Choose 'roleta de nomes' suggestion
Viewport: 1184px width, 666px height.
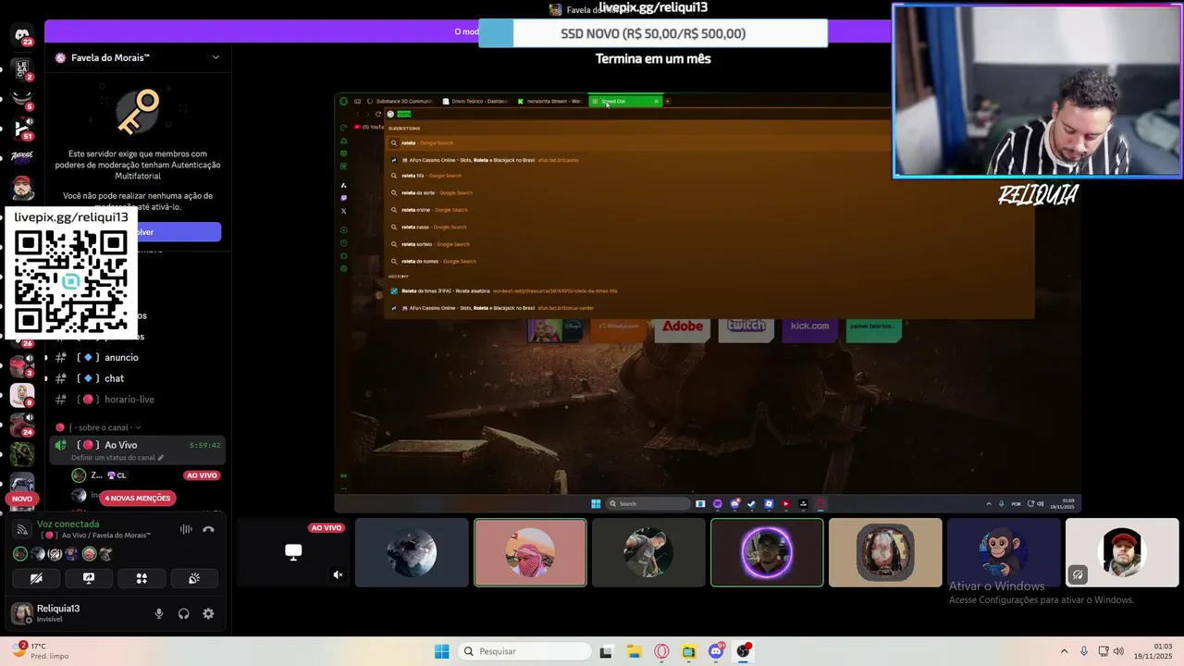coord(709,261)
